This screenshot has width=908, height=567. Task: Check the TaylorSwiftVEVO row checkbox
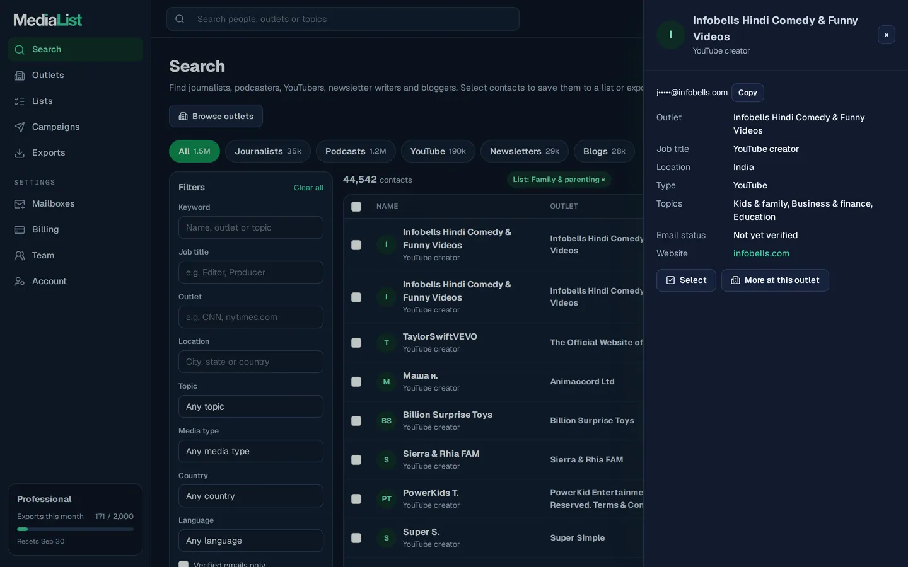coord(356,343)
